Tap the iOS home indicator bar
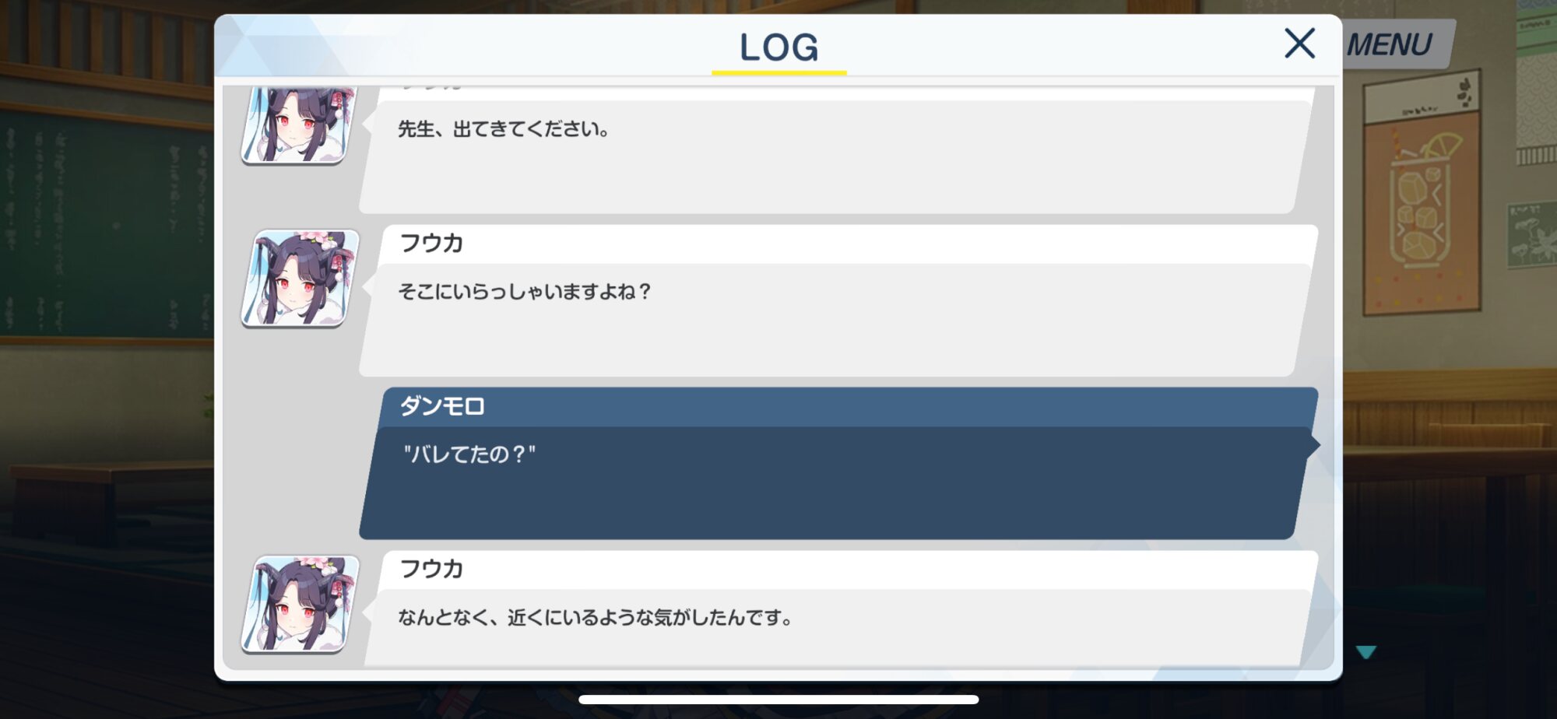Viewport: 1557px width, 719px height. click(x=778, y=700)
